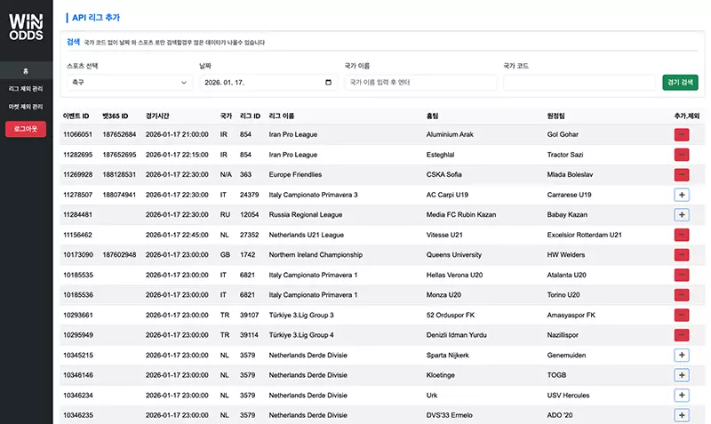Click league ID 24379 cell
711x424 pixels.
click(x=249, y=195)
